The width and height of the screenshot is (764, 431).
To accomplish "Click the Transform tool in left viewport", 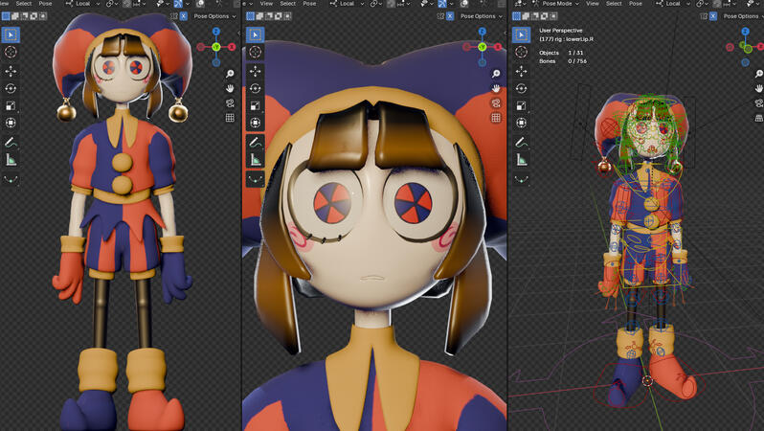I will 11,124.
